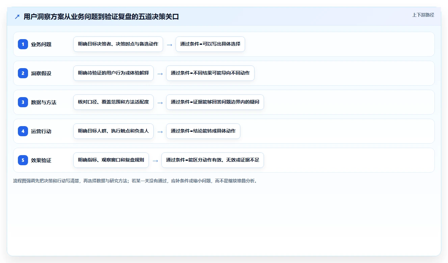Click the 运营行动 stage label
The height and width of the screenshot is (263, 448).
click(x=41, y=131)
